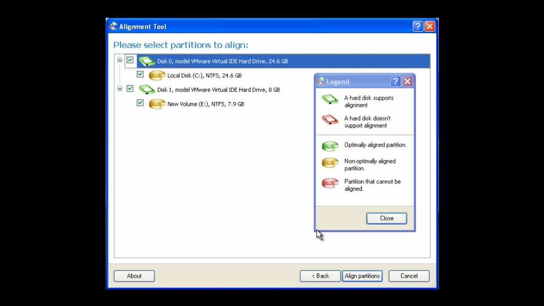Click legend text 'A hard disk supports alignment'
The image size is (544, 306).
tap(369, 102)
